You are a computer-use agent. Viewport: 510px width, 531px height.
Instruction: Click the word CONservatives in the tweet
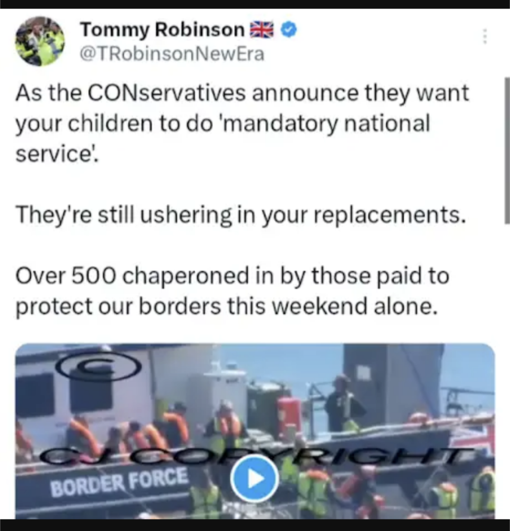coord(167,93)
